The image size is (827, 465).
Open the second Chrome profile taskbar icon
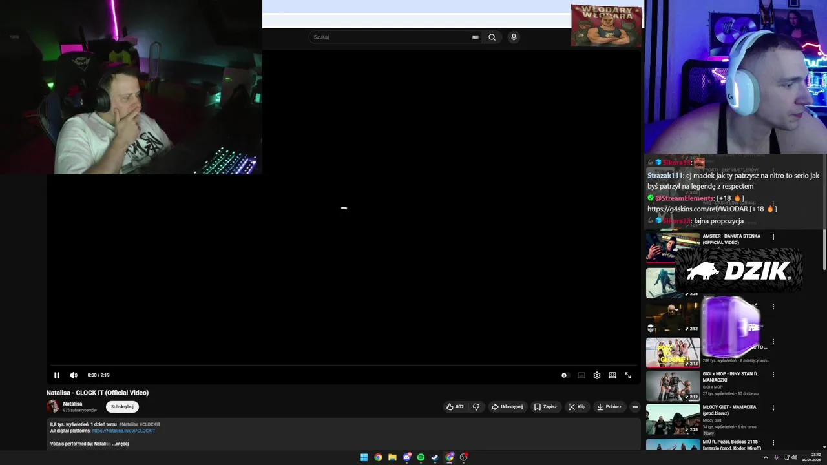tap(450, 457)
